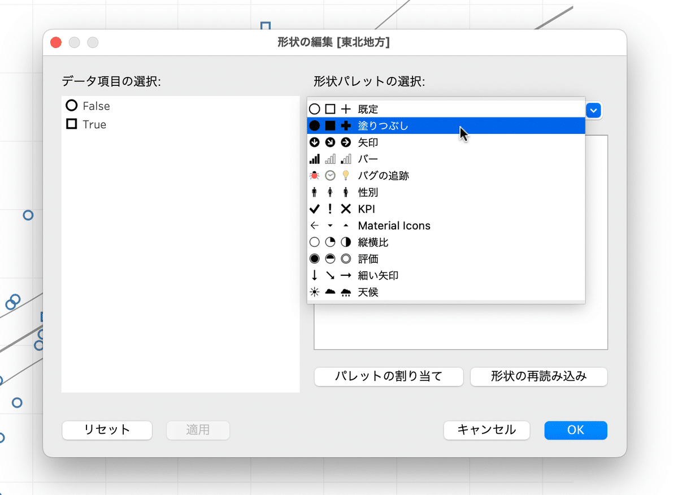Click the exclamation icon in KPI row
678x495 pixels.
click(330, 209)
